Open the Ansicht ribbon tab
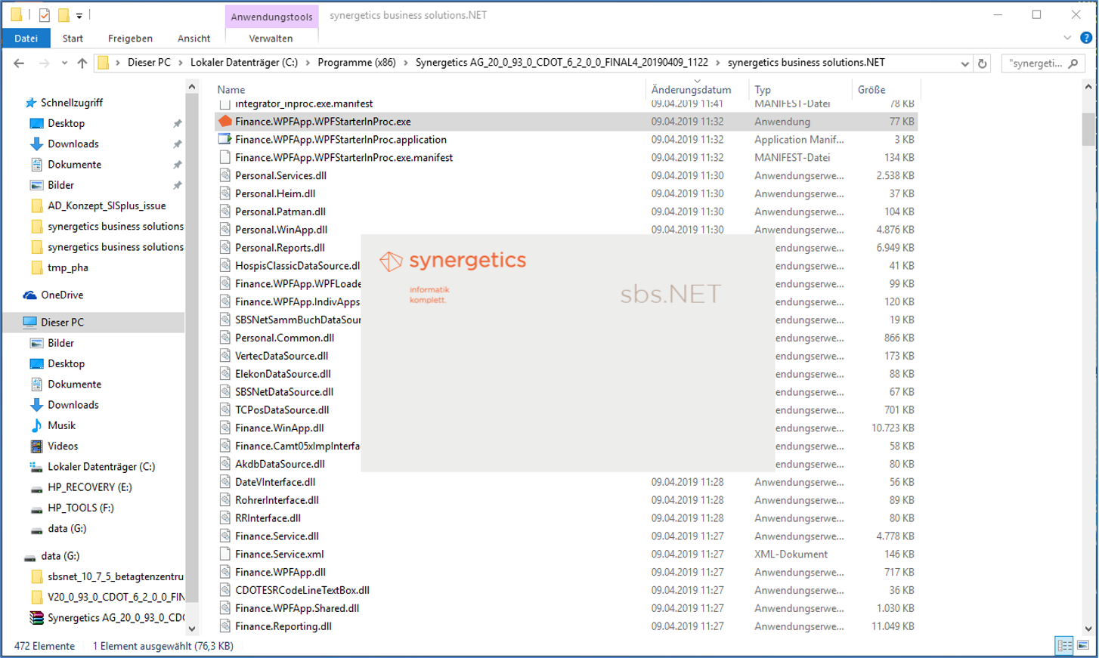 194,38
